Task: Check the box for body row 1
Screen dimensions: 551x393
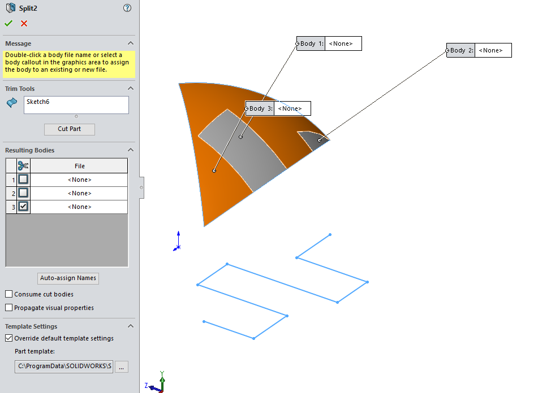Action: coord(23,180)
